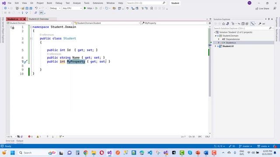
Task: Collapse the namespace block on line 1
Action: pyautogui.click(x=31, y=27)
